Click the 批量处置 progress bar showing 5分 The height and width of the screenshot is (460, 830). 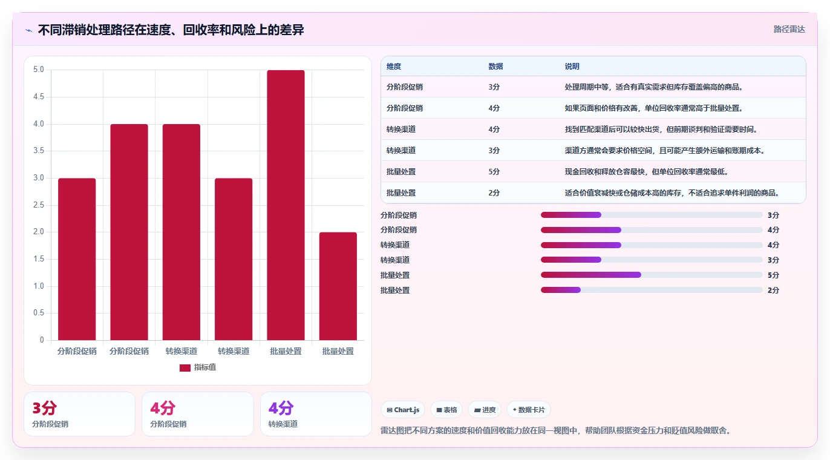pos(652,275)
